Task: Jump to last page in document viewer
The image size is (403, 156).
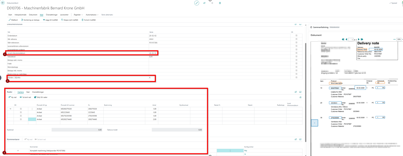Action: (x=362, y=39)
